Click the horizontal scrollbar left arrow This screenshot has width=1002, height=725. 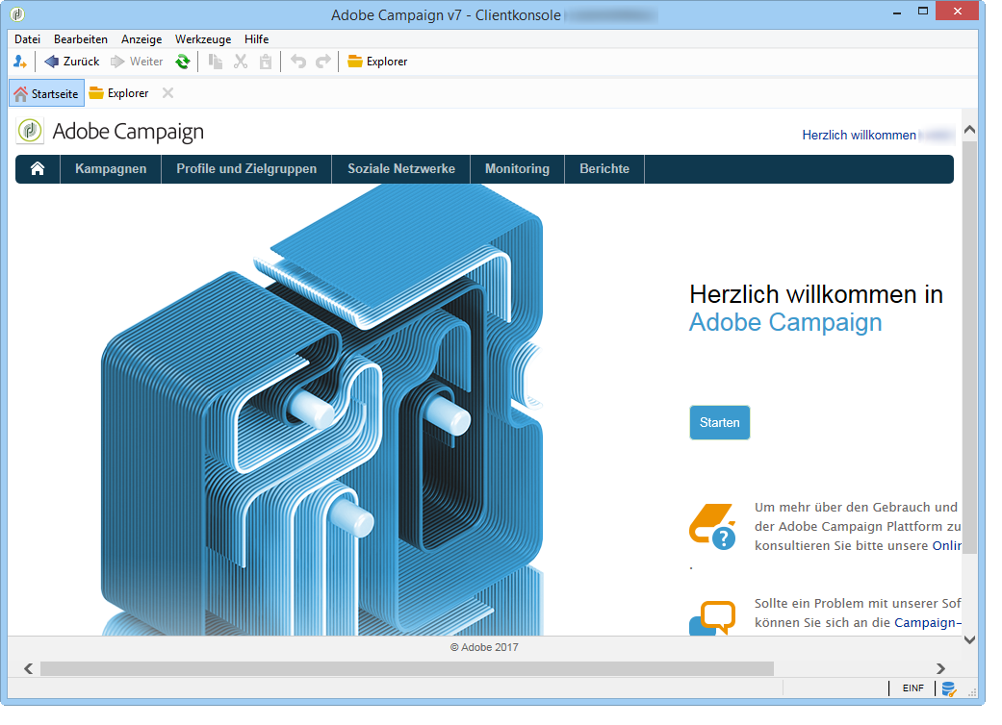[28, 669]
